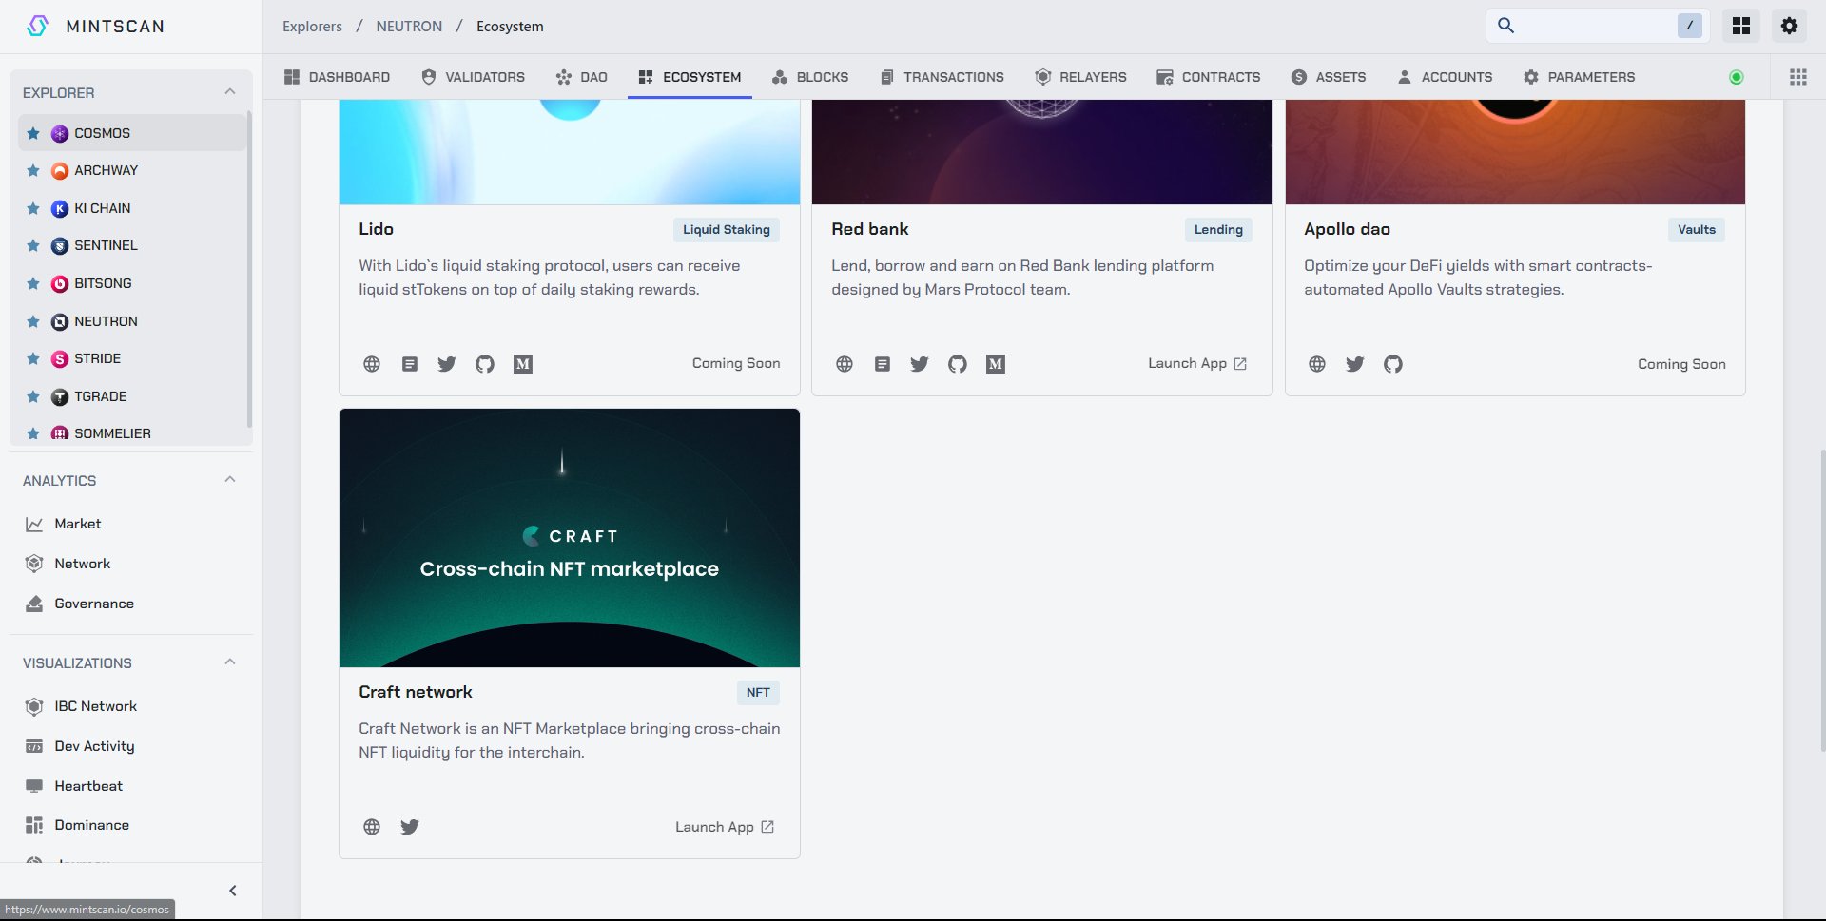Click Launch App on Red bank card
The height and width of the screenshot is (921, 1826).
click(1197, 364)
